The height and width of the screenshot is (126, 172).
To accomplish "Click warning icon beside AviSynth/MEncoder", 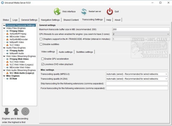I will (7, 39).
